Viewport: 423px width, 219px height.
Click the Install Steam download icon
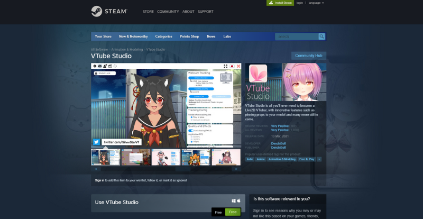(271, 3)
